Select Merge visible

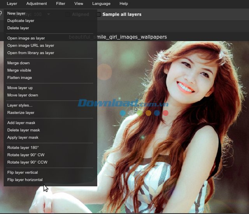point(50,70)
